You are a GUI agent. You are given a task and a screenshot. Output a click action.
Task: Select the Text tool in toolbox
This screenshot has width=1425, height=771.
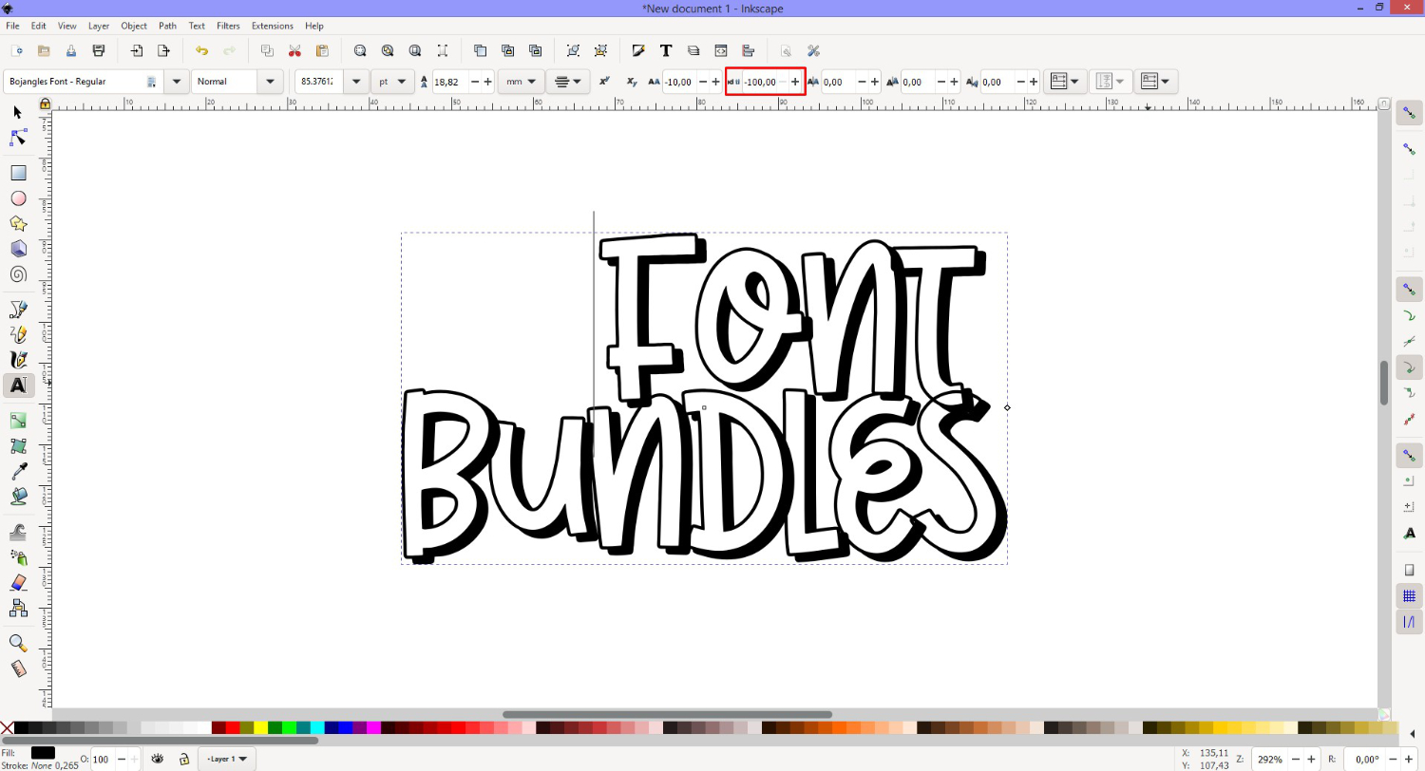pos(18,385)
